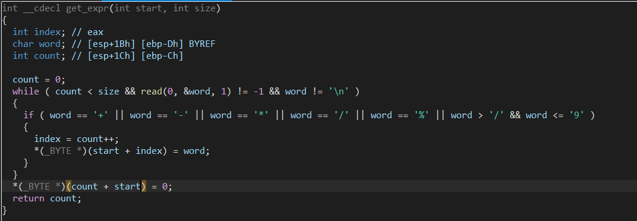Click the get_expr function name

click(88, 8)
